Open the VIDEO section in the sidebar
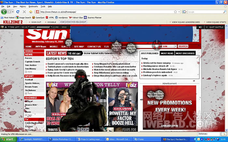 click(34, 51)
